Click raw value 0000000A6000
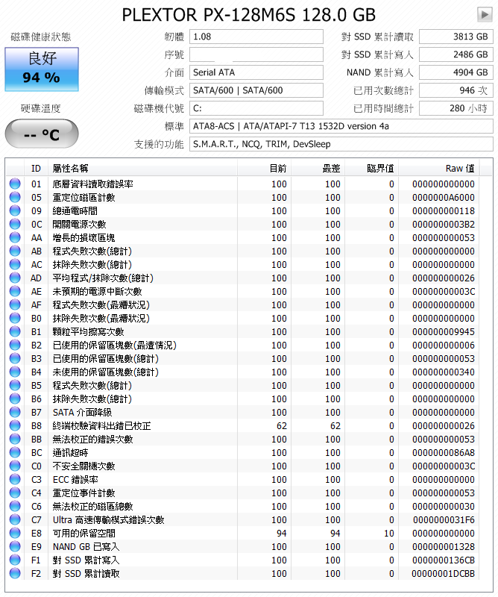 (x=444, y=197)
